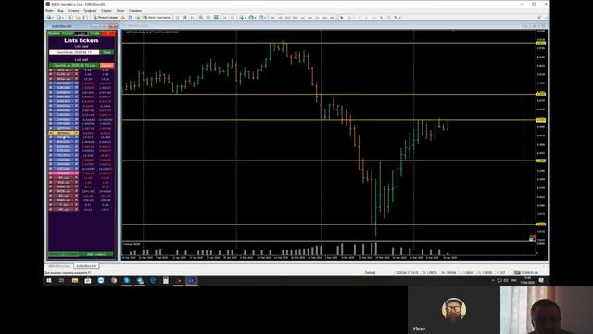593x334 pixels.
Task: Open Microsoft Edge from the taskbar
Action: [x=153, y=280]
